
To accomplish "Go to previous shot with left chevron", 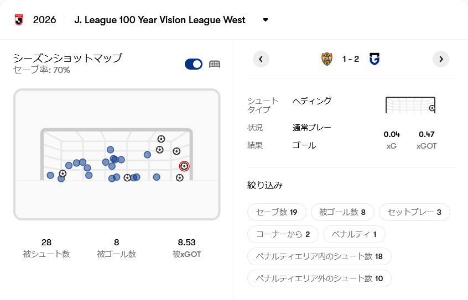I will coord(261,59).
